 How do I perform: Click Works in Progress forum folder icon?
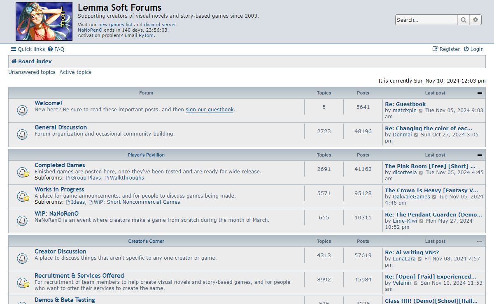[x=23, y=196]
